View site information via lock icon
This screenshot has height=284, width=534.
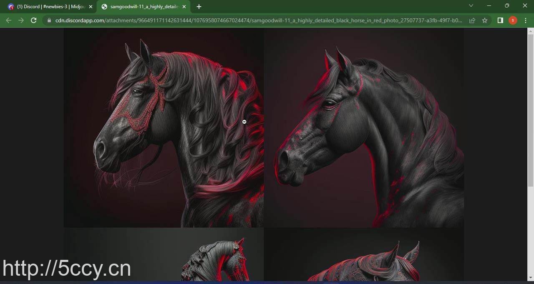49,20
